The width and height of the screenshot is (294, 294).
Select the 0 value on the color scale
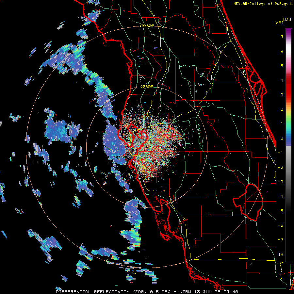282,139
